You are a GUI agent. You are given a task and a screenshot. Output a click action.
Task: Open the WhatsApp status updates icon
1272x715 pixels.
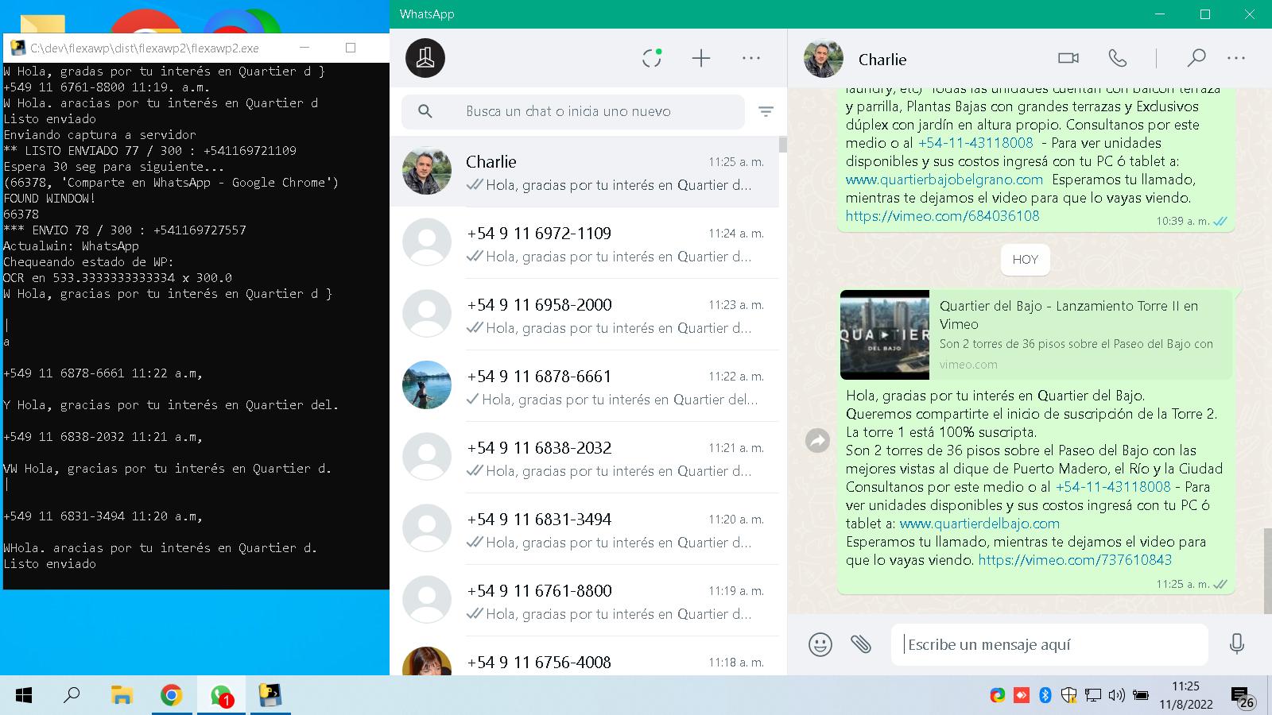point(652,58)
